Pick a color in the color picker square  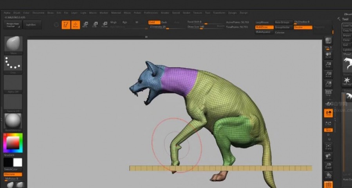13,143
